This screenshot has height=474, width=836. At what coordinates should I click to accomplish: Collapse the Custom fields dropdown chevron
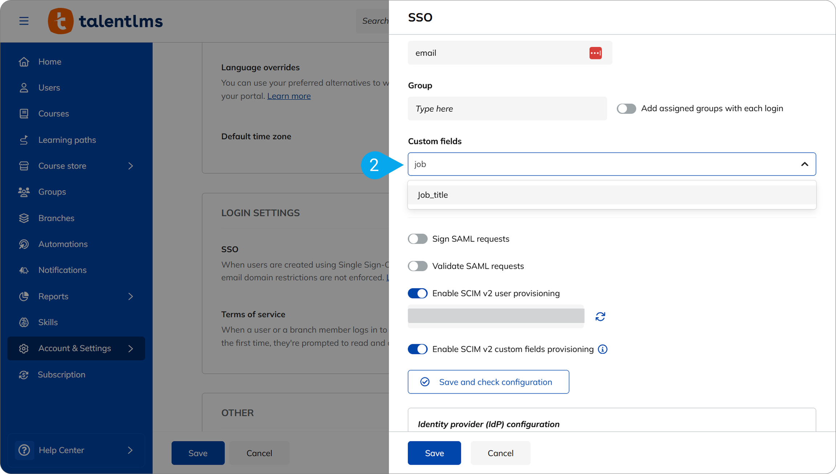[804, 164]
